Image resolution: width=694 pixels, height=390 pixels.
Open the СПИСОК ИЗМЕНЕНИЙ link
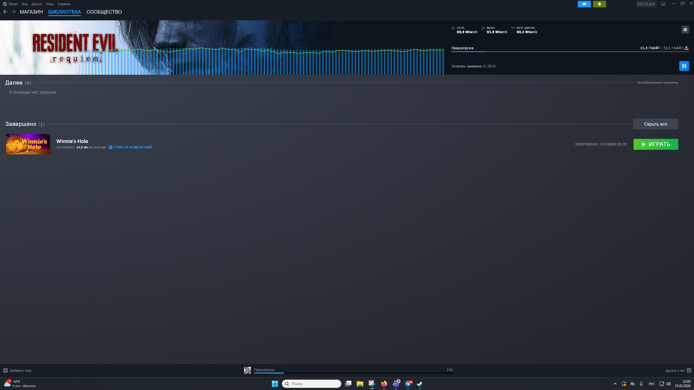tap(133, 147)
